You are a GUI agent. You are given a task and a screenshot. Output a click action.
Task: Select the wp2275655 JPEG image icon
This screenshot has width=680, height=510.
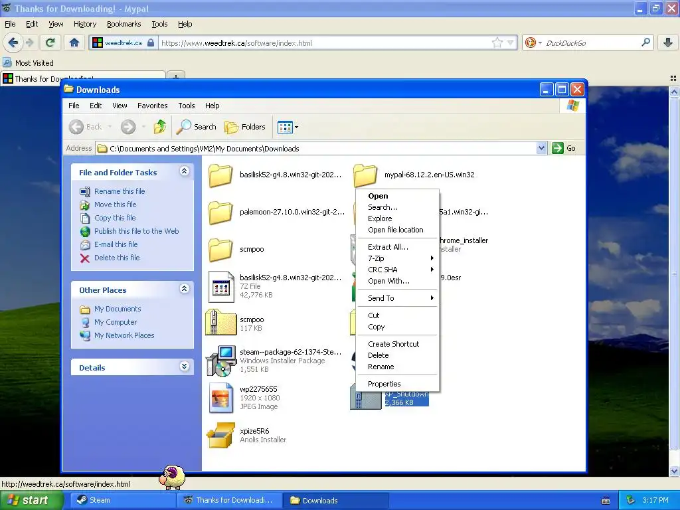(x=221, y=397)
